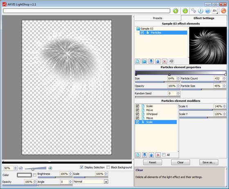
Task: Click the effect preview thumbnail
Action: [x=208, y=46]
